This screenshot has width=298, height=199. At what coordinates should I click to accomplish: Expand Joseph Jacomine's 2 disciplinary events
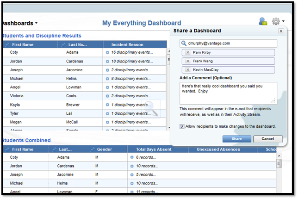tap(107, 70)
